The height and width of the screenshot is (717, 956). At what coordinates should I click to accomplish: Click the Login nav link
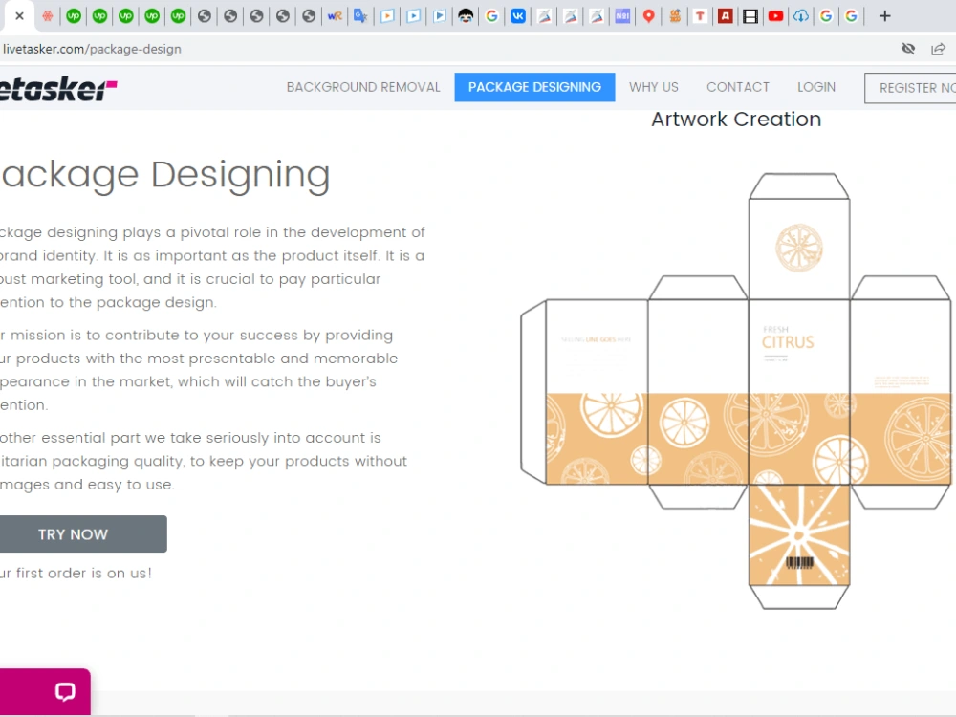[x=816, y=87]
